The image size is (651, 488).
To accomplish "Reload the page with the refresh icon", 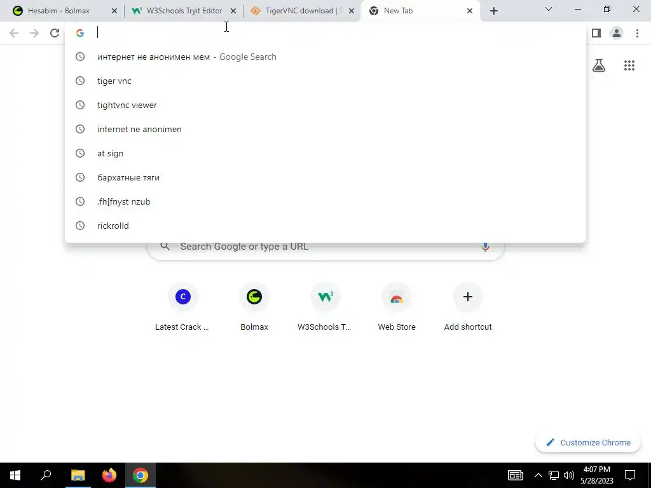I will tap(55, 33).
